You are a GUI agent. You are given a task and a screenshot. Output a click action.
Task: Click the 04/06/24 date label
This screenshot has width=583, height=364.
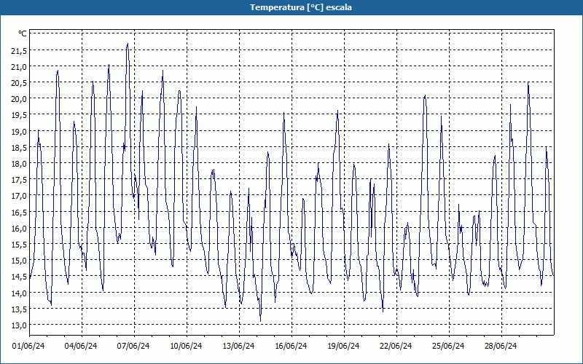tap(81, 346)
